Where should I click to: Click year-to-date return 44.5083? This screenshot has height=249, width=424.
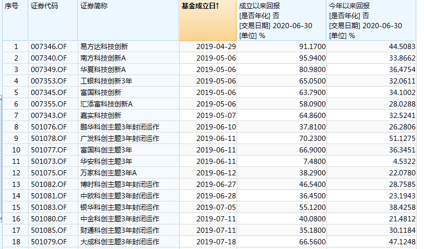coord(402,46)
